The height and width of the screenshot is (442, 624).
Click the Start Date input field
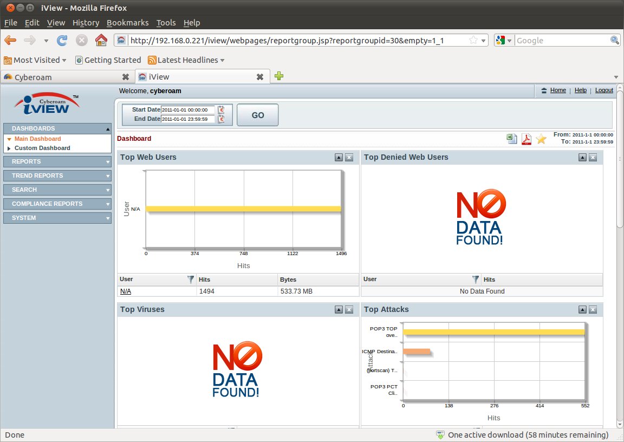click(x=188, y=110)
